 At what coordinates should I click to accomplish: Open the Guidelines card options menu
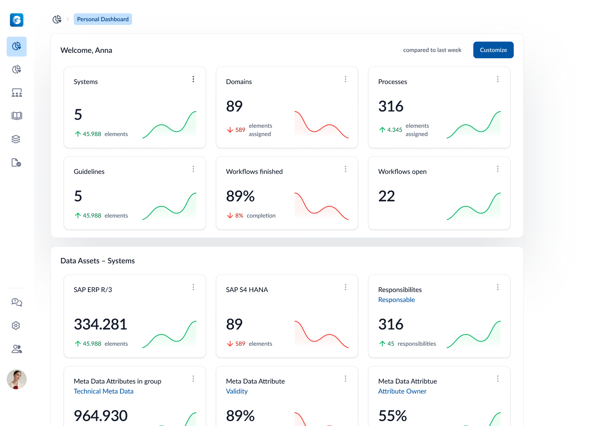[193, 169]
